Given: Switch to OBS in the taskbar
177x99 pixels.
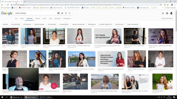Looking at the screenshot, I should coord(46,97).
